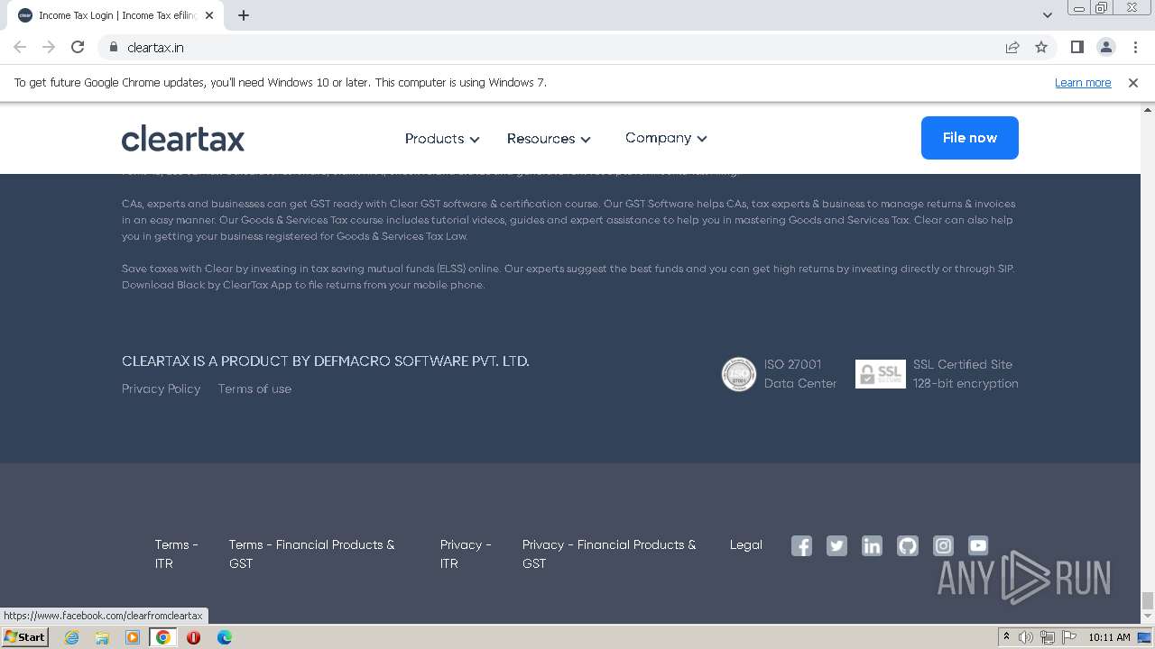
Task: Click the cleartax logo
Action: click(183, 138)
